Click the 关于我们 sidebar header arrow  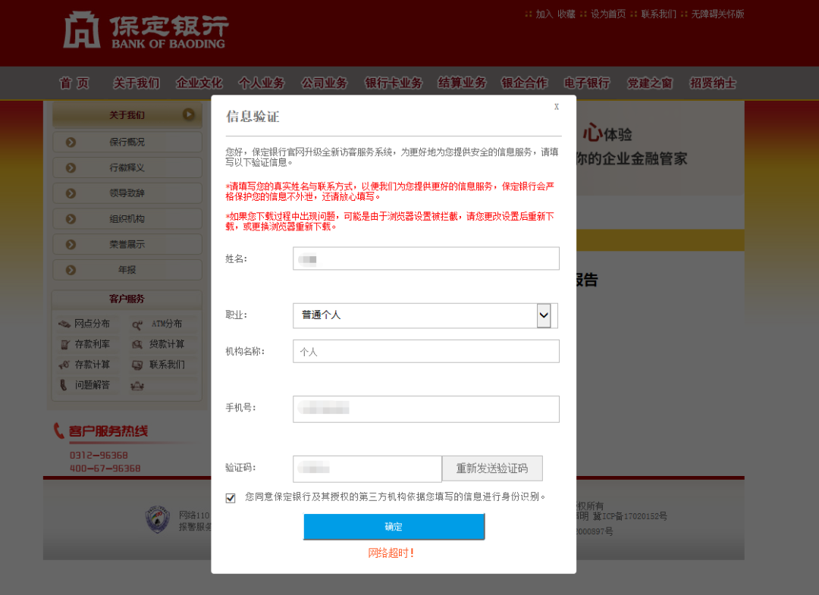[189, 114]
